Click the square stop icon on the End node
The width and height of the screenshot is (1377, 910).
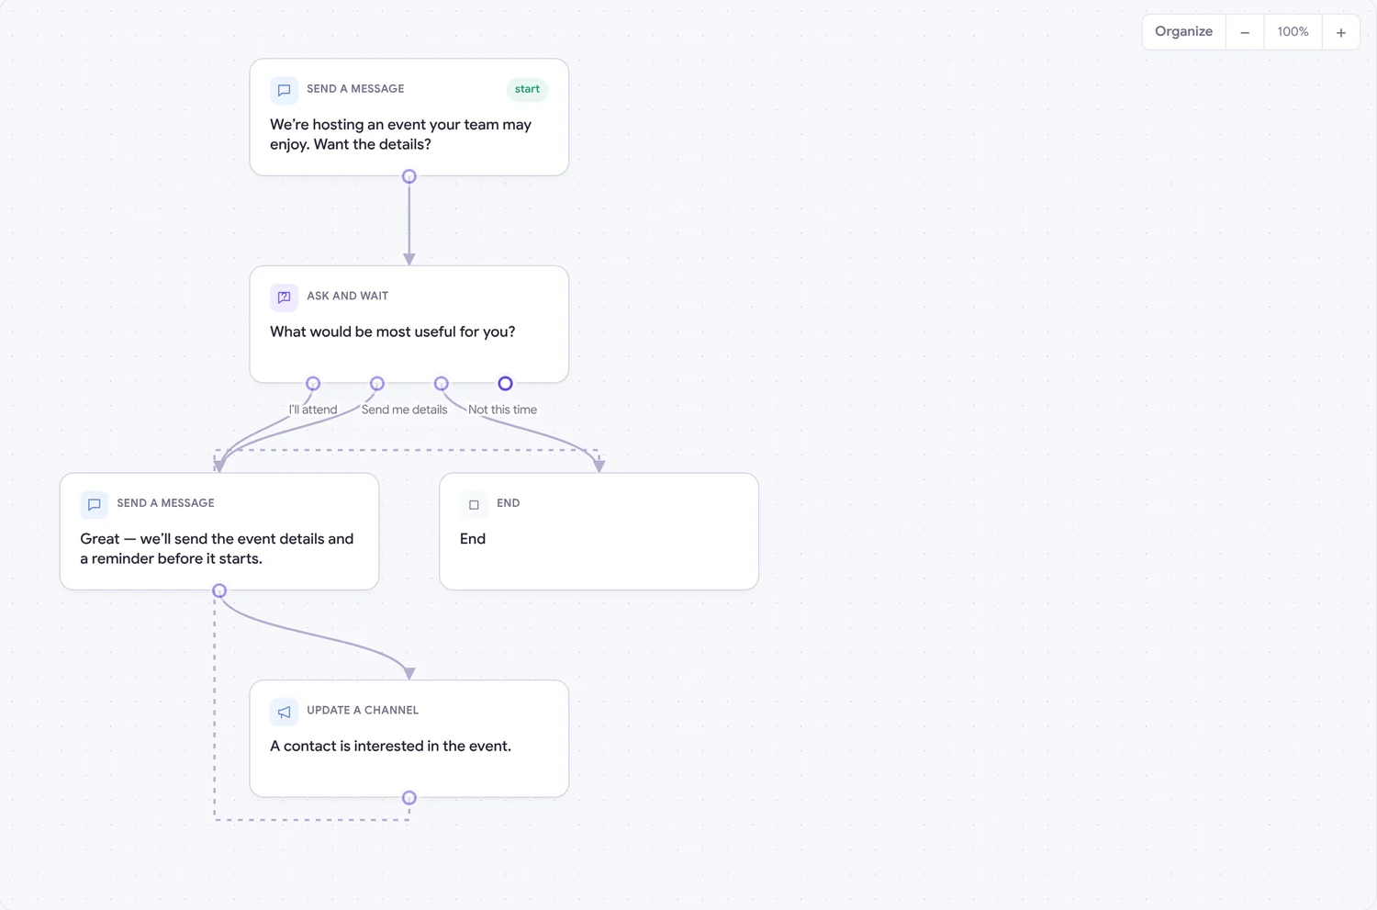[x=474, y=504]
